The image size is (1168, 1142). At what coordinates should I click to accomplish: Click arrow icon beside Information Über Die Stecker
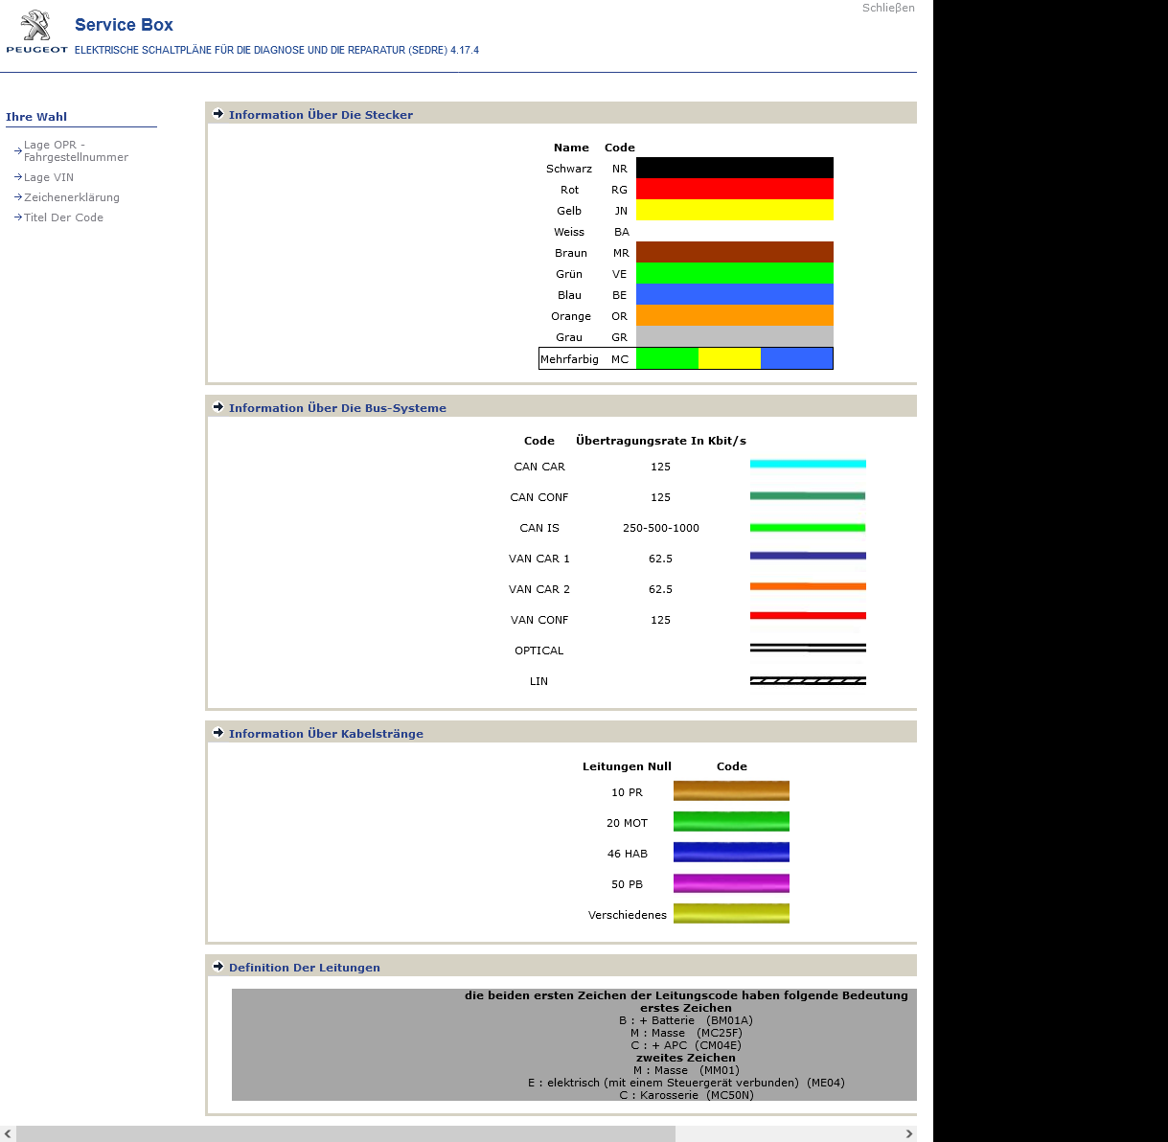[218, 114]
